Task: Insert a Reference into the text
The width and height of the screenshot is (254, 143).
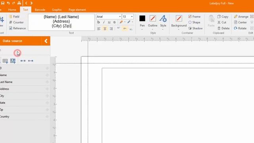Action: click(17, 28)
